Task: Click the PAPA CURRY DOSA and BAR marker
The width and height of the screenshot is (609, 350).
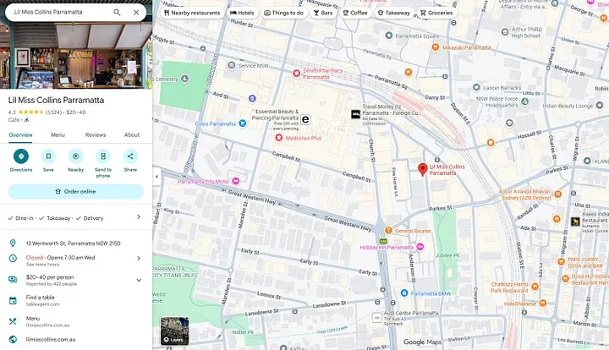Action: pyautogui.click(x=561, y=261)
